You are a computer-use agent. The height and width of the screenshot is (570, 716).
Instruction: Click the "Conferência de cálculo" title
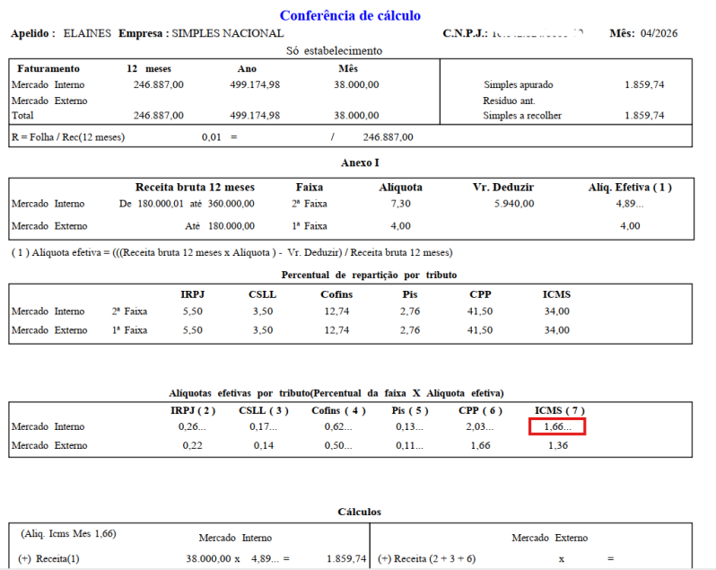[x=350, y=15]
